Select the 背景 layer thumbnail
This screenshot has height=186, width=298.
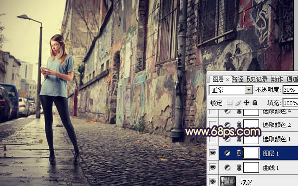click(x=228, y=181)
